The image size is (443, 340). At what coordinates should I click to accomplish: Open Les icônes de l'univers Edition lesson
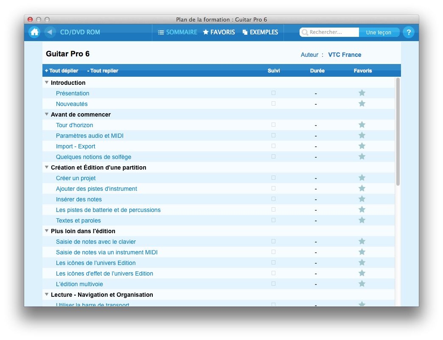click(x=96, y=263)
